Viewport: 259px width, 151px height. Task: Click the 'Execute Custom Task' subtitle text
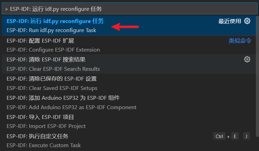44,145
